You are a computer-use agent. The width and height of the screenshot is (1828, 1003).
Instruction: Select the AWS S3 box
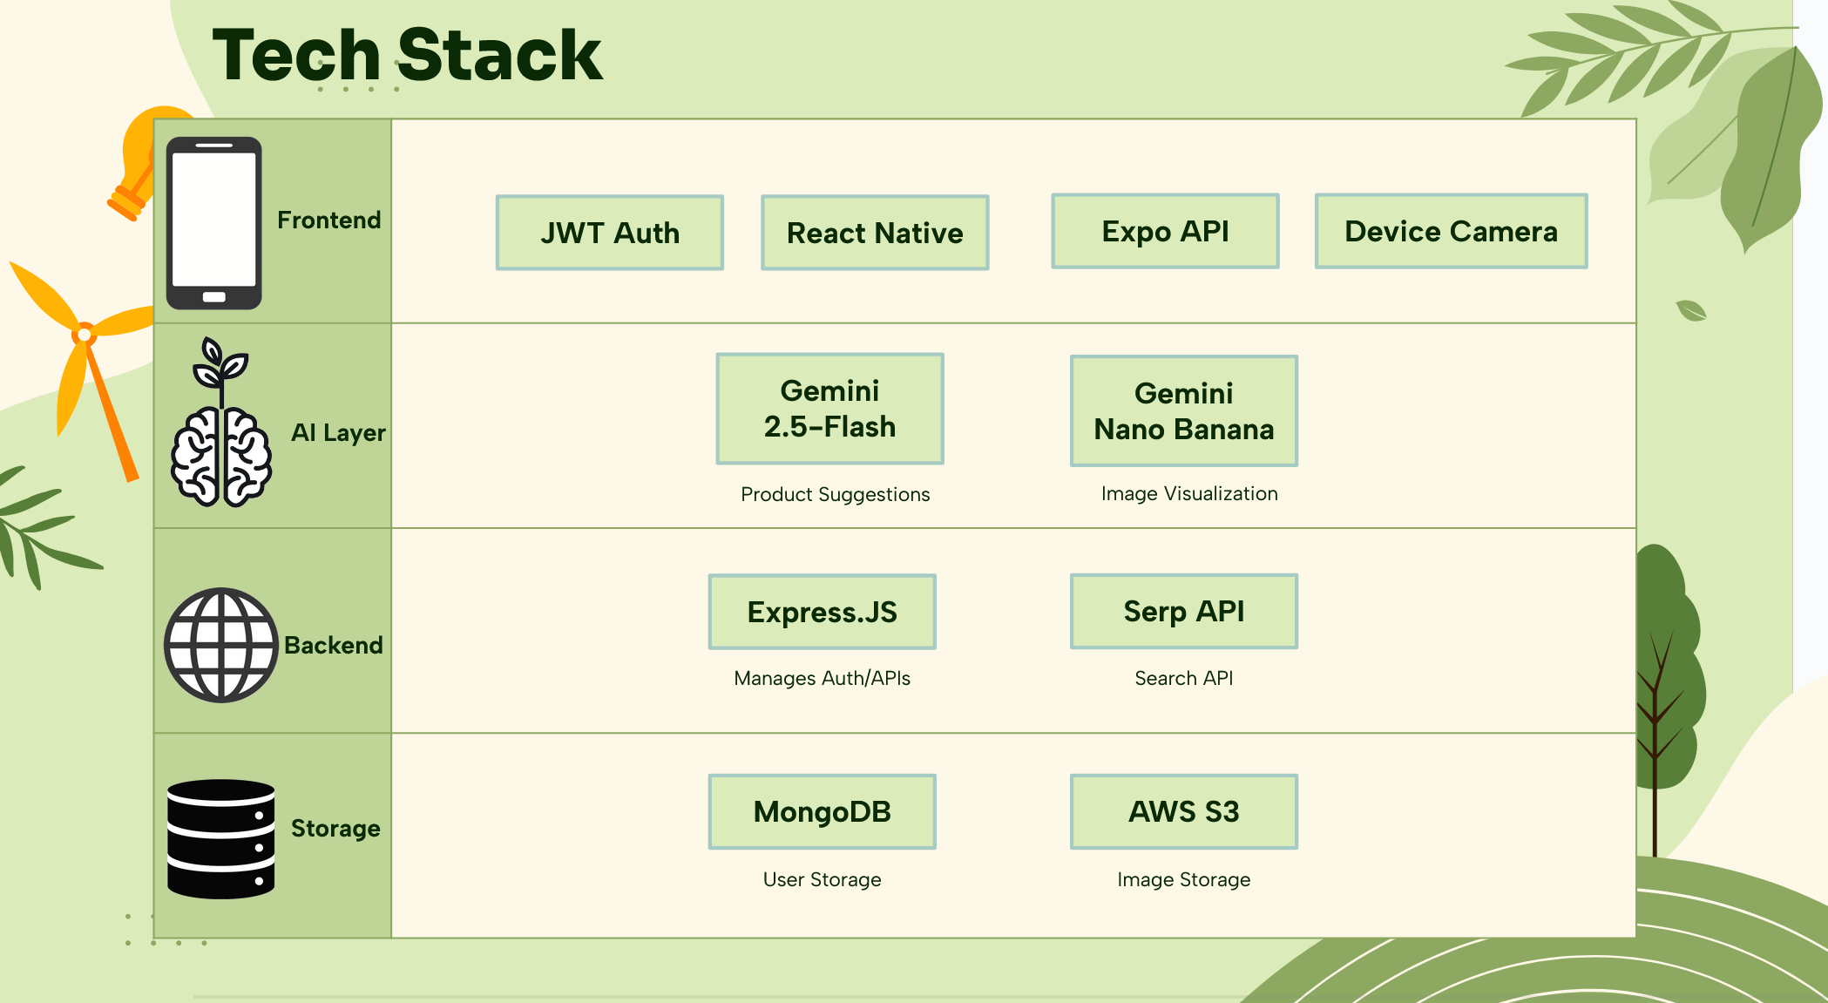point(1183,811)
